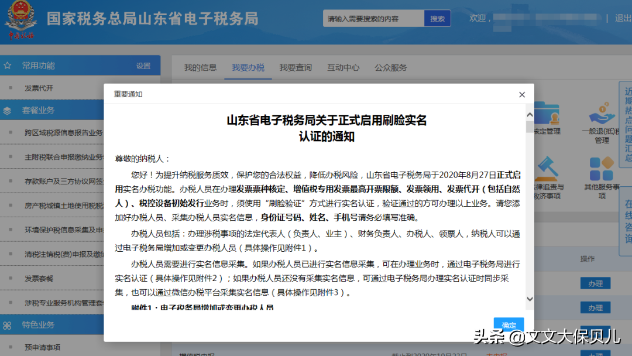Viewport: 632px width, 356px height.
Task: Expand the 套餐业务 sidebar section
Action: (39, 110)
